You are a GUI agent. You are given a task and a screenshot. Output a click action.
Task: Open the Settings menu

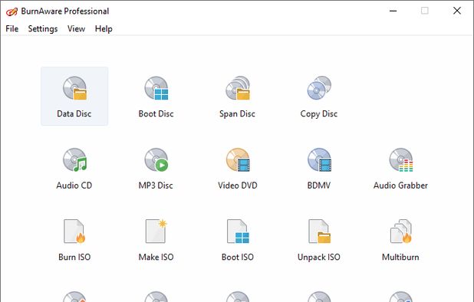pos(43,28)
